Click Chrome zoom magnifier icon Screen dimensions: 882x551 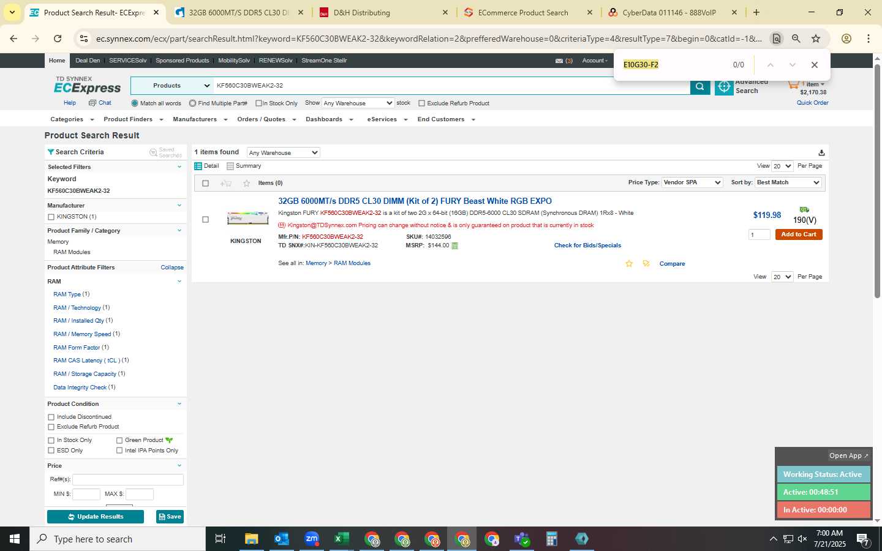click(796, 39)
